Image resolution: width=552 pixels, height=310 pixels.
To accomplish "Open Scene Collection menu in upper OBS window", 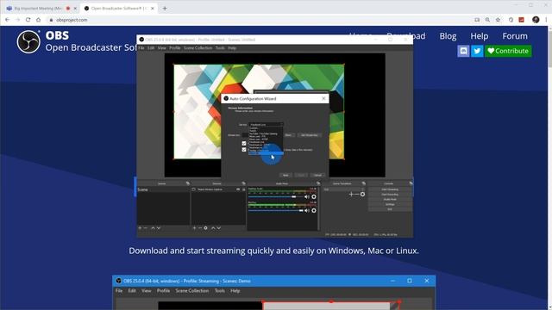I will coord(198,48).
